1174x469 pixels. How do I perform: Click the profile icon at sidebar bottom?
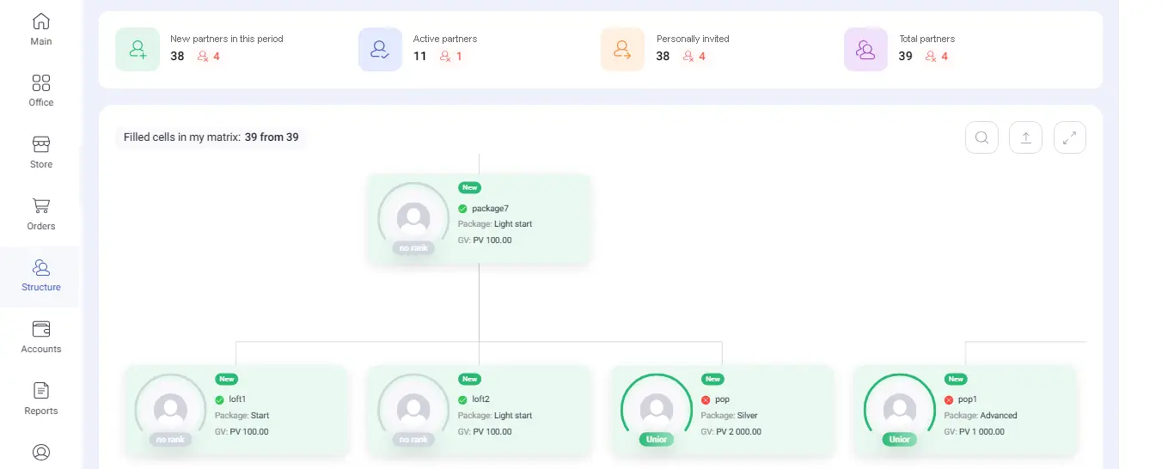pos(41,452)
